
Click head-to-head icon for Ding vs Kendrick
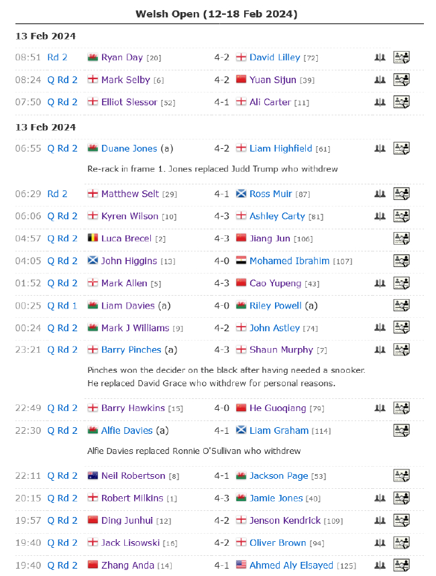click(x=380, y=520)
